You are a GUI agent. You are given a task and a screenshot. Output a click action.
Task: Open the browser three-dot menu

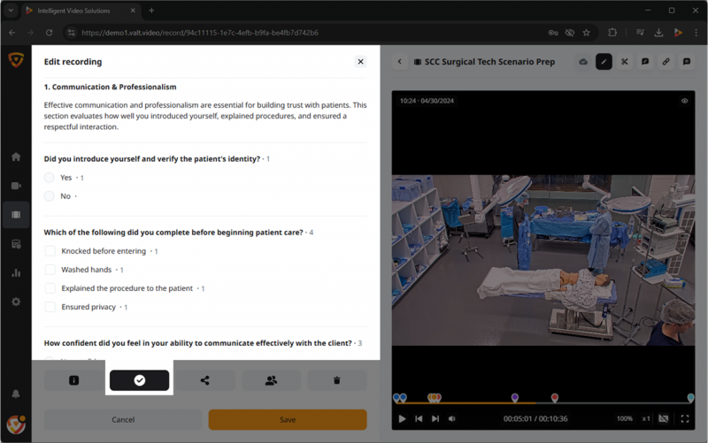(696, 33)
